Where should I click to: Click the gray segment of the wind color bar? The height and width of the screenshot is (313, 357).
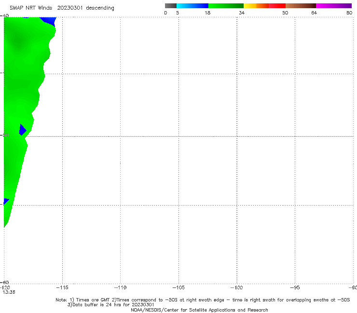(x=171, y=6)
